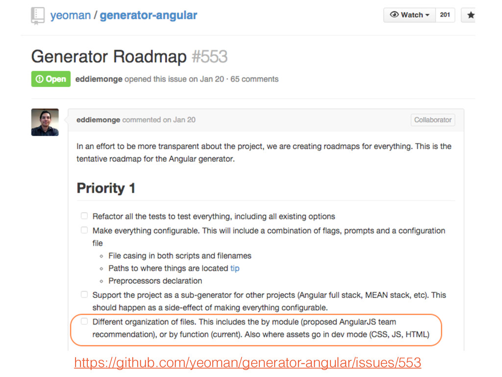Tick Support the project as sub-generator checkbox

tap(84, 295)
